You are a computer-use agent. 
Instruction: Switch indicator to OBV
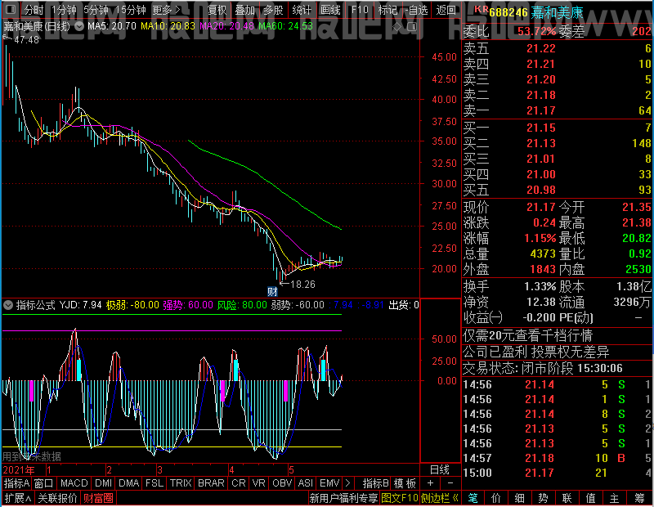pyautogui.click(x=282, y=483)
